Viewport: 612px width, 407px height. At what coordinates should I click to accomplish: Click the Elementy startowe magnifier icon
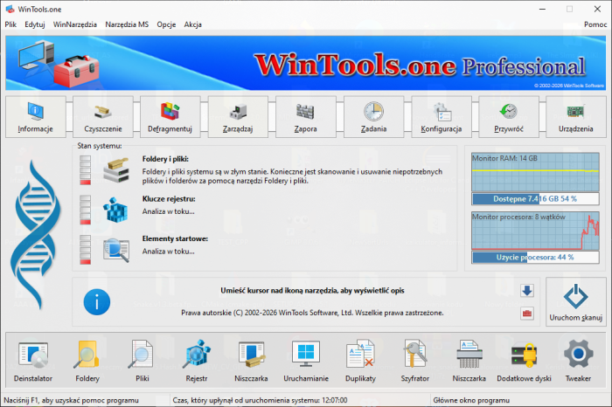click(116, 250)
